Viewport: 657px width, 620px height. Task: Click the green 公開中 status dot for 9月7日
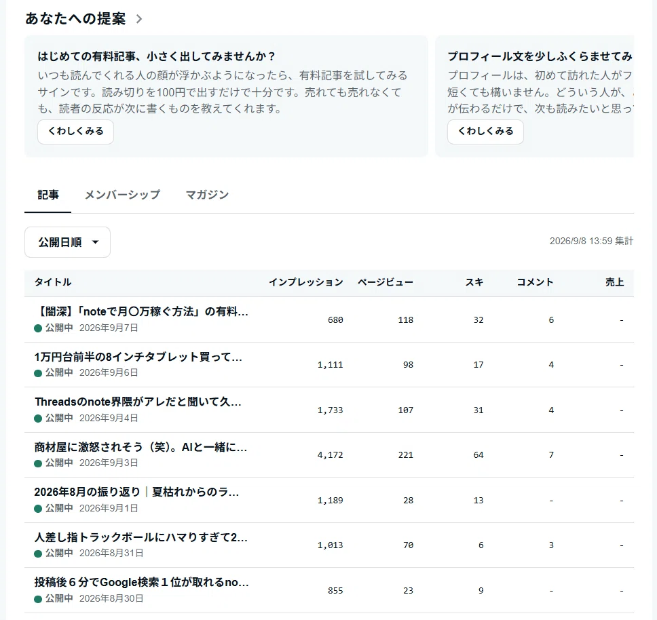pyautogui.click(x=38, y=328)
